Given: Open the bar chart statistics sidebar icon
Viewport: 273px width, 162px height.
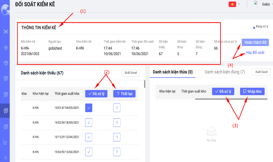Looking at the screenshot, I should (x=5, y=142).
